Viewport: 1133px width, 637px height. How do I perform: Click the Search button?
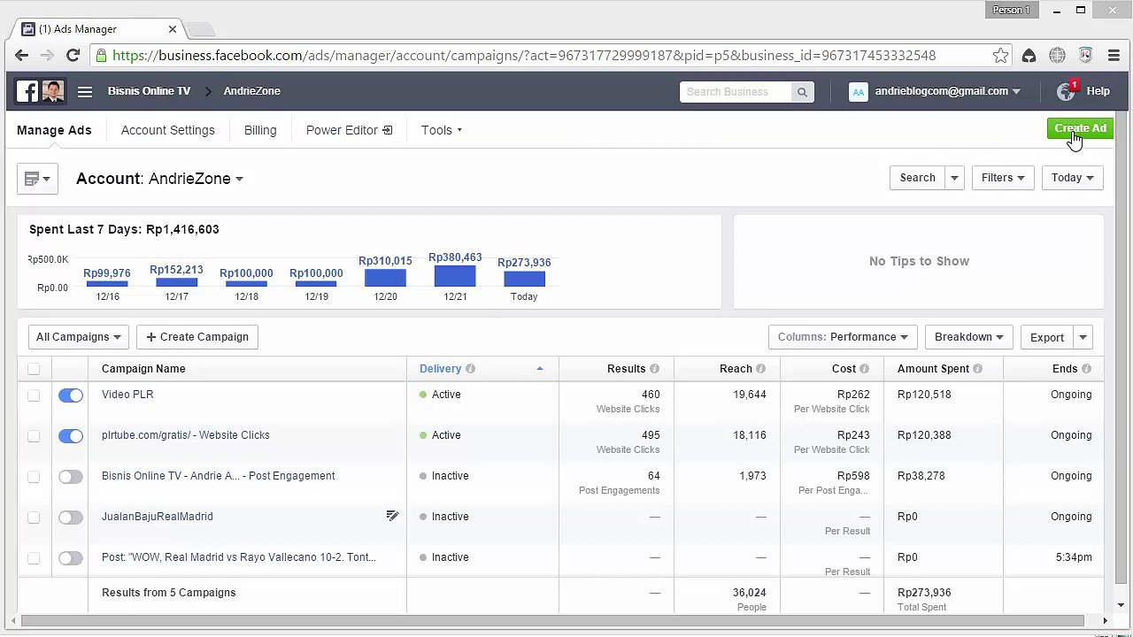pyautogui.click(x=917, y=178)
